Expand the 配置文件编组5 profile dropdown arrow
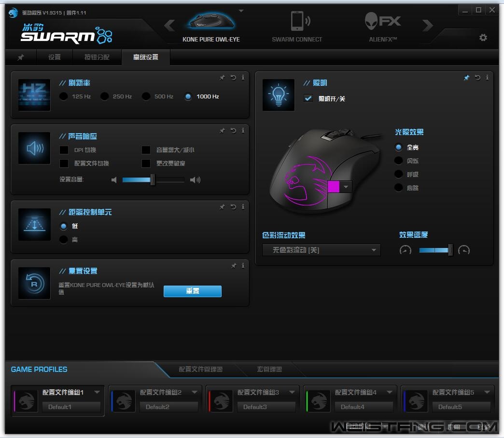 487,392
